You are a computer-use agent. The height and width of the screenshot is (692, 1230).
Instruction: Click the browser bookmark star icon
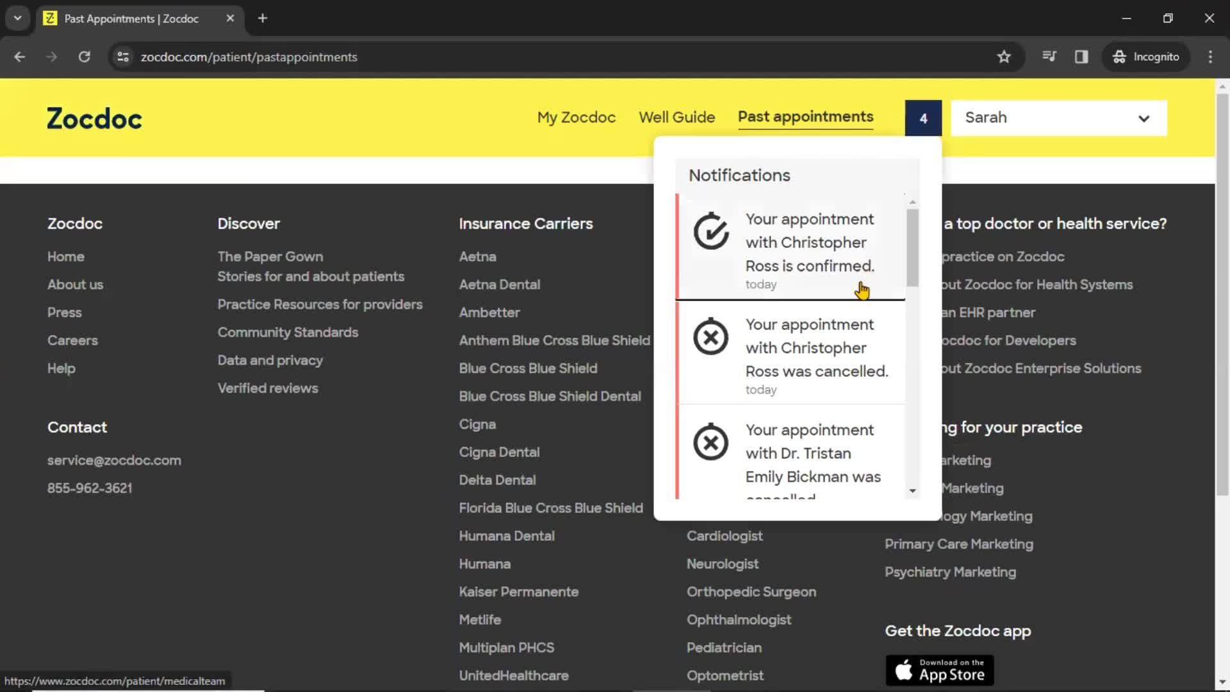(x=1004, y=56)
